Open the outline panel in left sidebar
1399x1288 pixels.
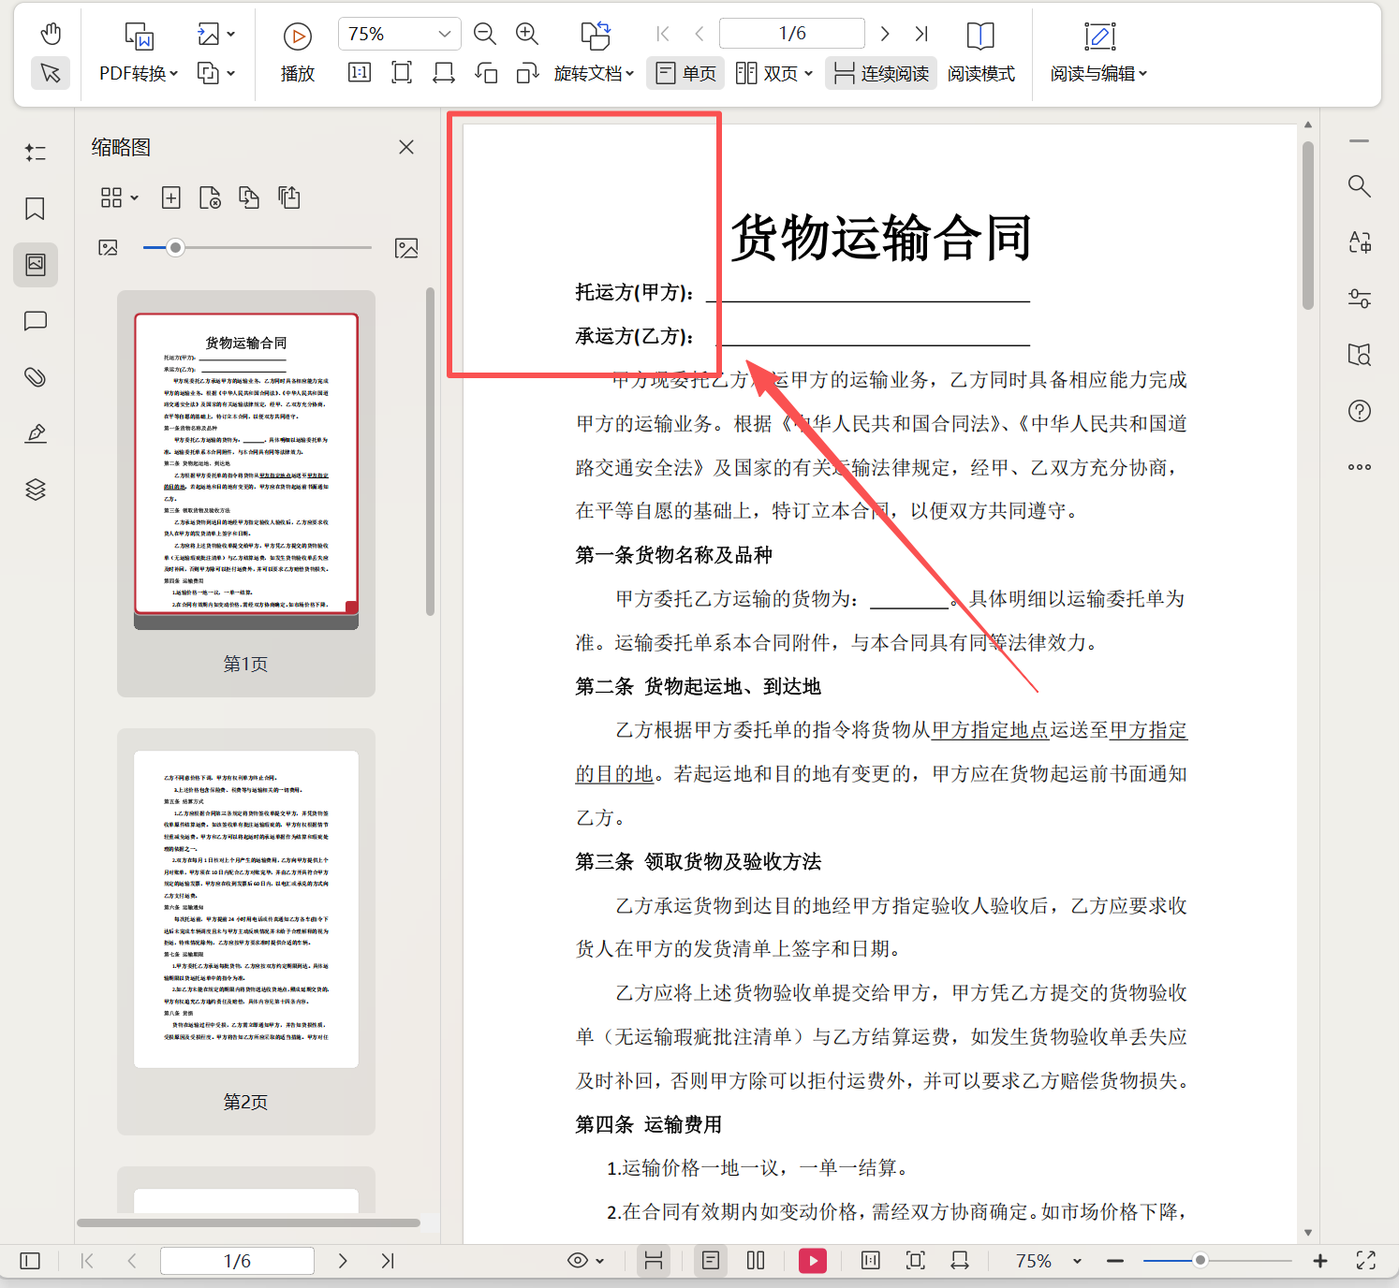[36, 153]
